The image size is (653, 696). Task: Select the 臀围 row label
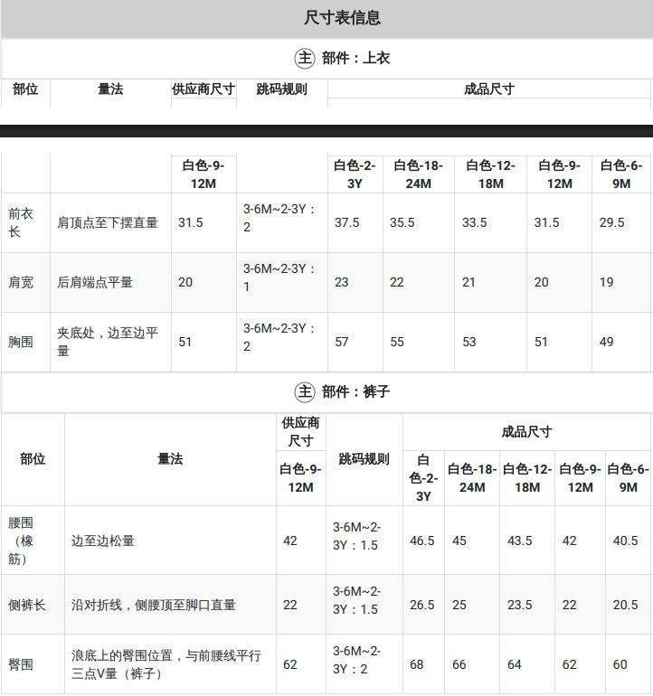[x=21, y=664]
